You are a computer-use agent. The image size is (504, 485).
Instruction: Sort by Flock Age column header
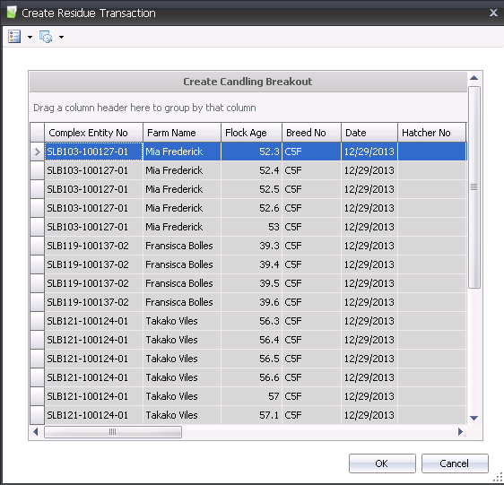pos(251,133)
